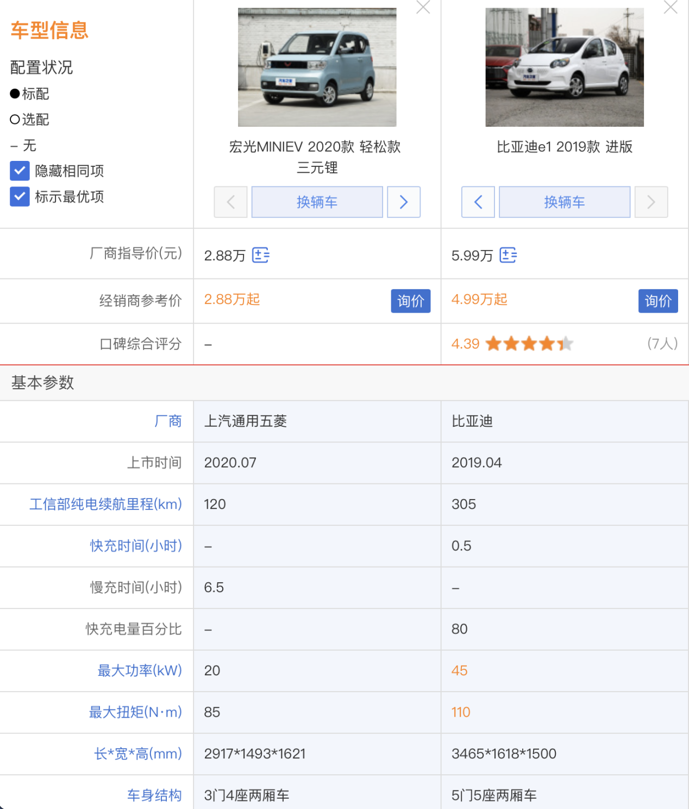Click the 80 fast charge percentage value
Screen dimensions: 689x809
coord(459,629)
